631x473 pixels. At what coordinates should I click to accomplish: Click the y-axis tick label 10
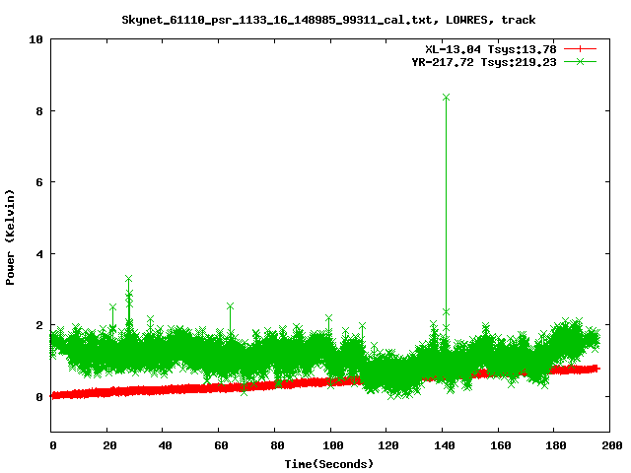[36, 39]
